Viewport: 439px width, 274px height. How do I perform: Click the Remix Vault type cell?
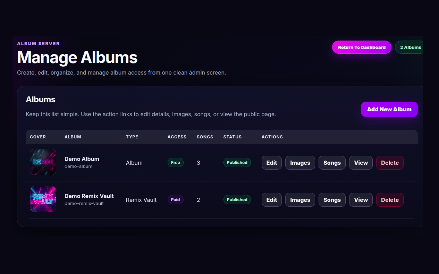pyautogui.click(x=141, y=200)
